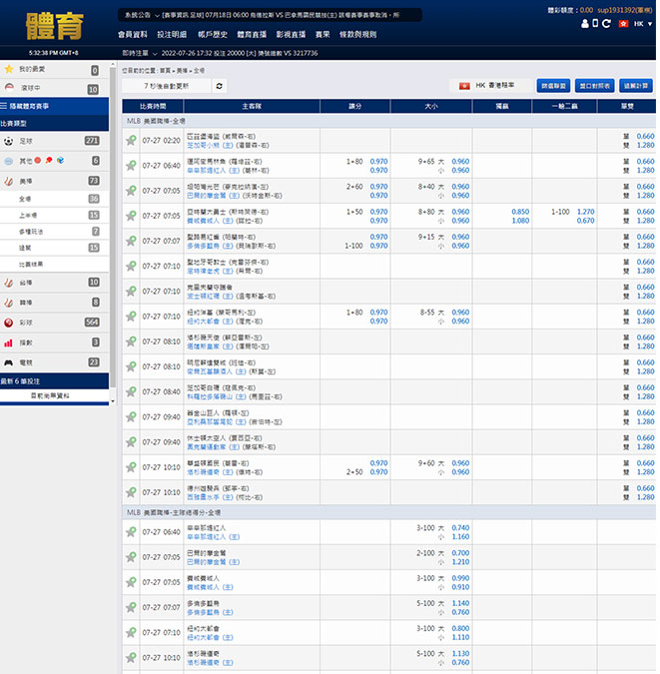Expand the 彩球 category, count 564
Viewport: 660px width, 674px height.
point(54,323)
